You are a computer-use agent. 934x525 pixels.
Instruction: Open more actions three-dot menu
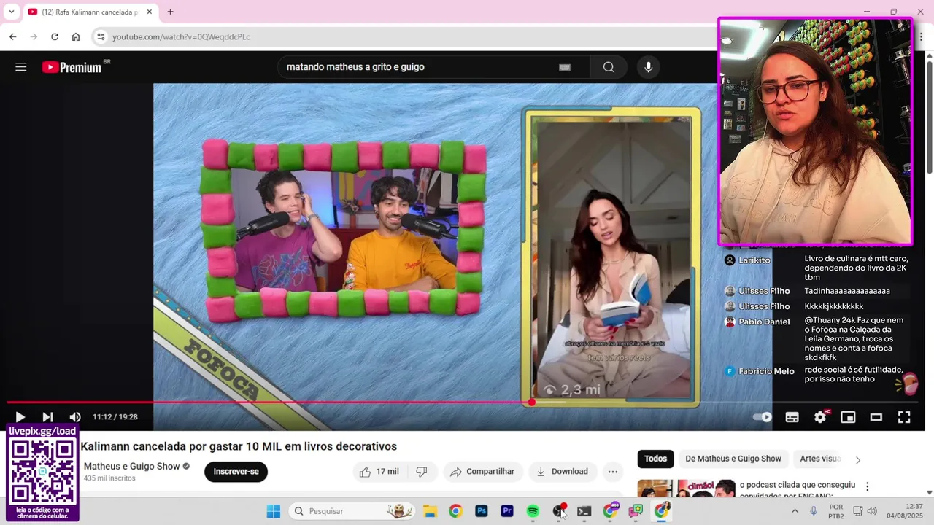613,472
